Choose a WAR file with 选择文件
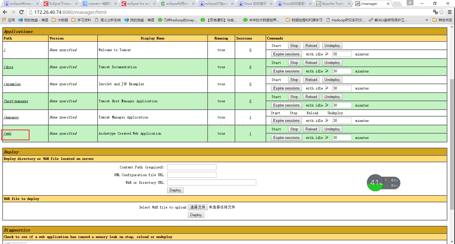The width and height of the screenshot is (455, 244). coord(198,207)
